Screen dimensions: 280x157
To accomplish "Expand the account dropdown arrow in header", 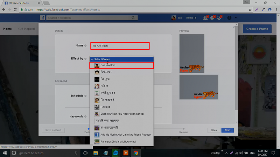I will coord(236,18).
